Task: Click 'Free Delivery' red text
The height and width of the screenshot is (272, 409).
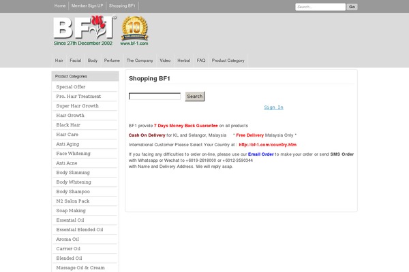Action: click(250, 135)
